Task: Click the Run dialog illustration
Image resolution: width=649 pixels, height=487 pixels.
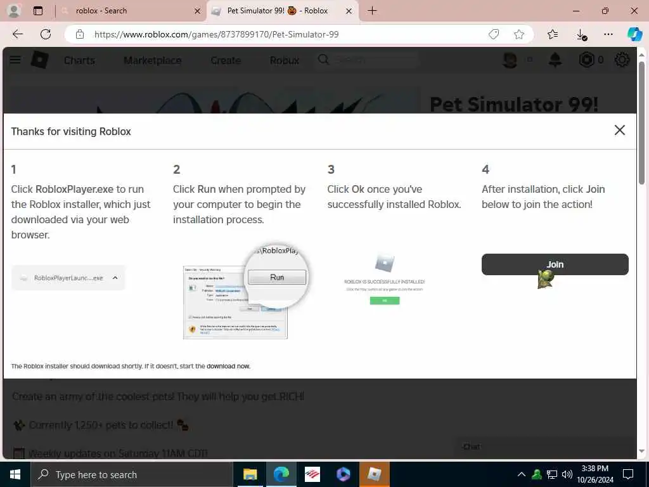Action: click(246, 292)
